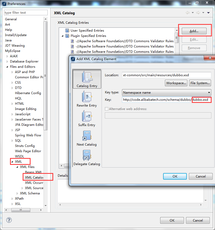This screenshot has width=215, height=230.
Task: Click the File System... button
Action: (200, 83)
